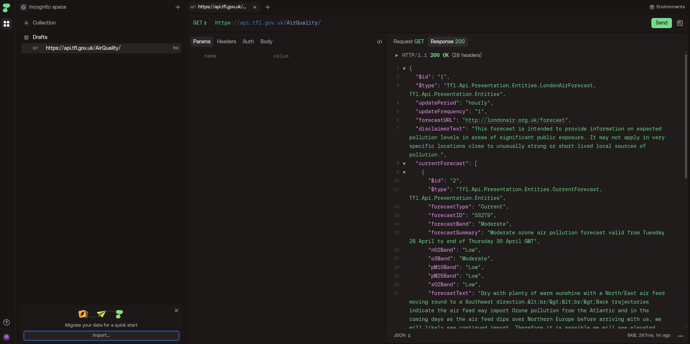Expand the HTTP/1.1 200 OK headers
The width and height of the screenshot is (690, 344).
[397, 56]
